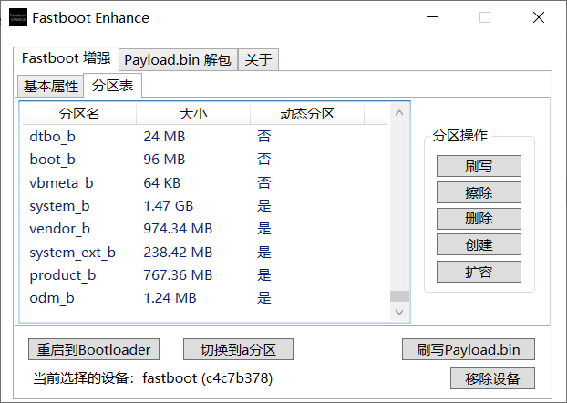
Task: Click the 767.36 MB size cell
Action: click(x=178, y=275)
